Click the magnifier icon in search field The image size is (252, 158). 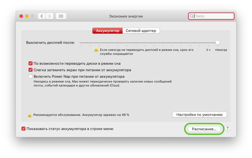coord(192,16)
